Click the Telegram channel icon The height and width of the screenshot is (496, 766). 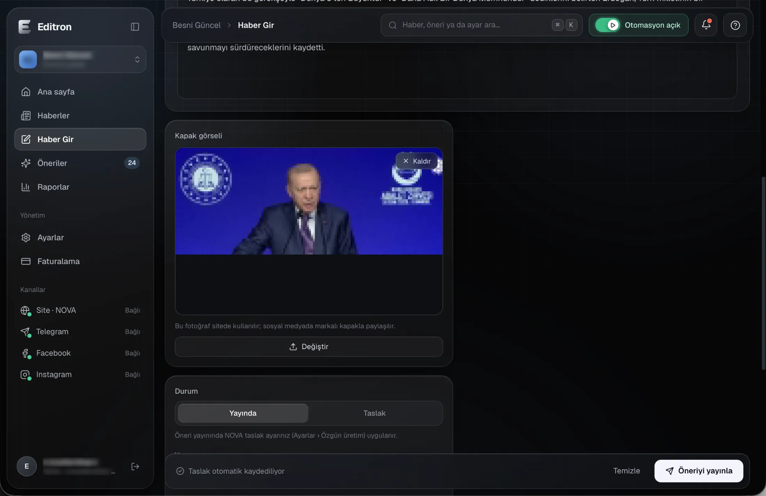25,332
